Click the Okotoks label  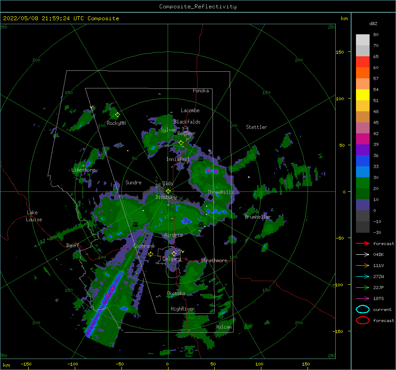[x=176, y=293]
